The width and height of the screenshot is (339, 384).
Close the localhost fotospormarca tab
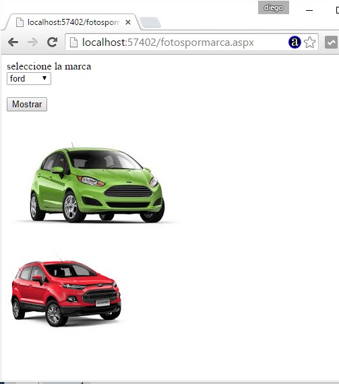tap(127, 22)
